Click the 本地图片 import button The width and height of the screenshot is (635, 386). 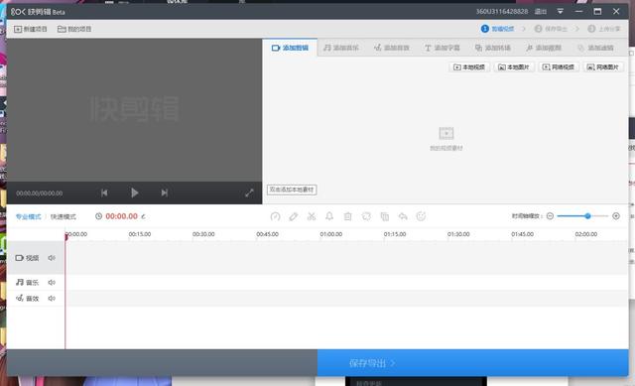(x=514, y=67)
